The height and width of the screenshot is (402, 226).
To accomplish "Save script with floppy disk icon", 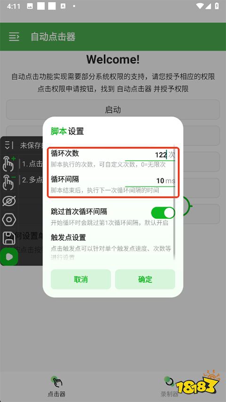I will click(9, 238).
